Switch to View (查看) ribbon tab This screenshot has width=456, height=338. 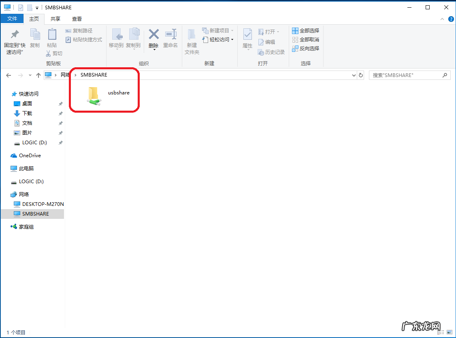tap(77, 19)
